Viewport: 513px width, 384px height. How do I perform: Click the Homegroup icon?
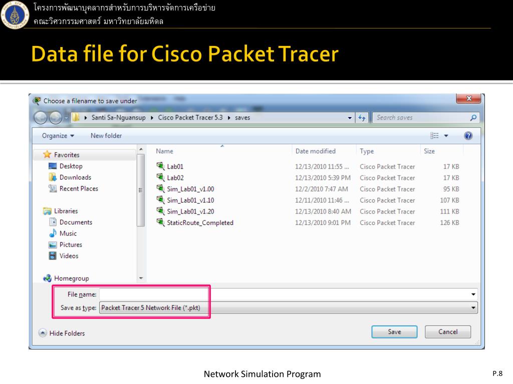click(x=47, y=278)
